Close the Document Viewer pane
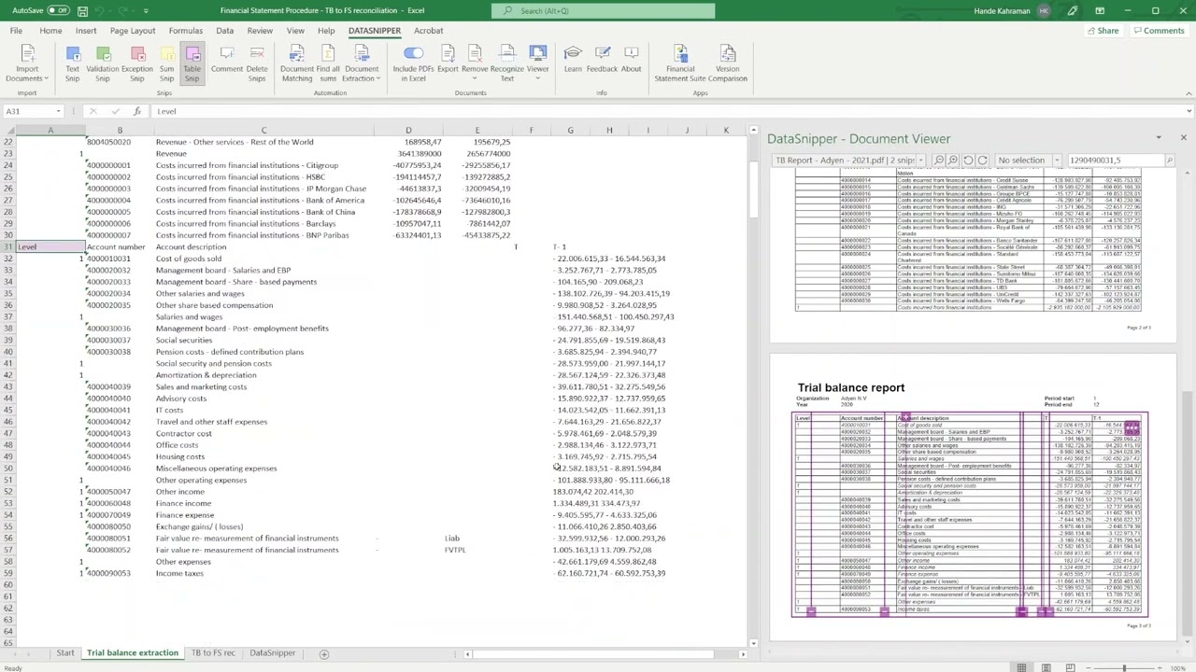Image resolution: width=1196 pixels, height=672 pixels. (1183, 138)
